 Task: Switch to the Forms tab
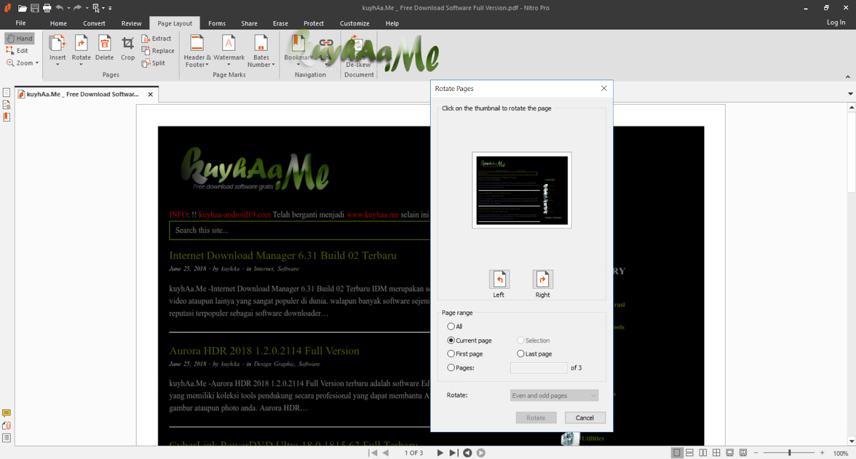pos(217,24)
